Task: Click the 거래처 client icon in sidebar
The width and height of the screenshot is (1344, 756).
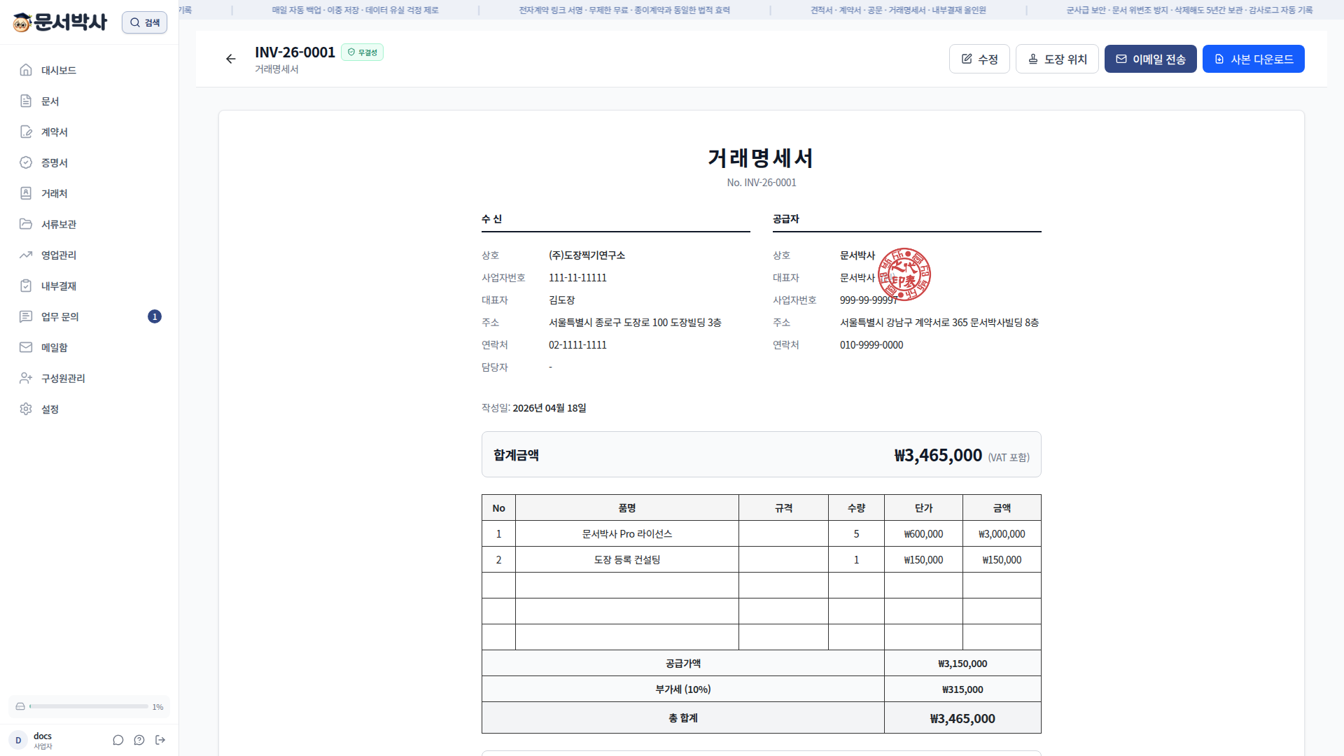Action: 26,193
